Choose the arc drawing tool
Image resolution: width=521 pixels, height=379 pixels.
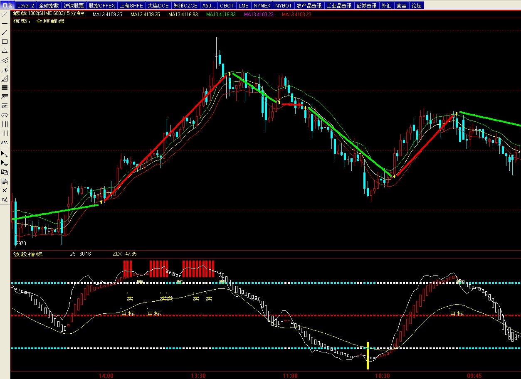pyautogui.click(x=5, y=115)
